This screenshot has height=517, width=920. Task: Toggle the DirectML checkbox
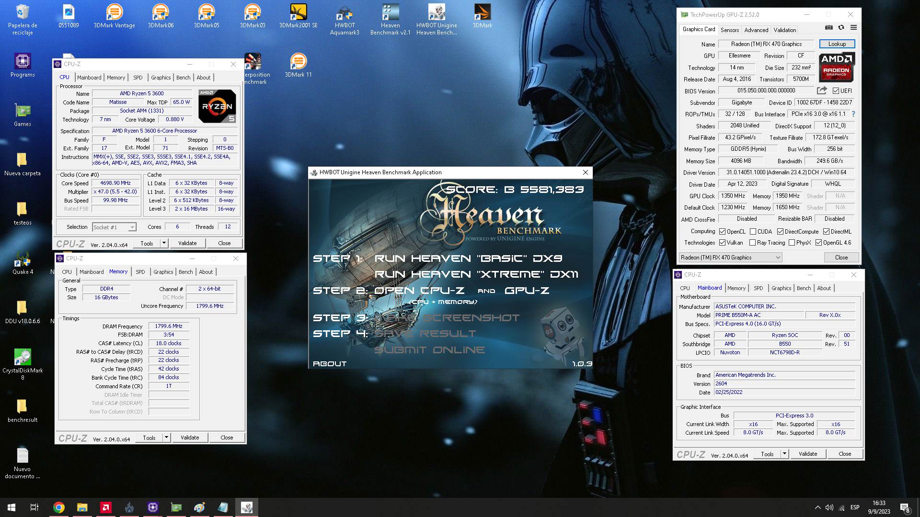tap(826, 232)
